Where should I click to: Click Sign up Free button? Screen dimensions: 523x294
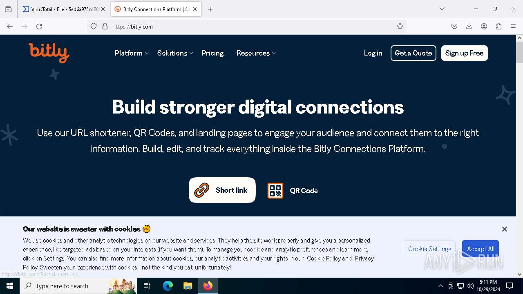pyautogui.click(x=464, y=53)
